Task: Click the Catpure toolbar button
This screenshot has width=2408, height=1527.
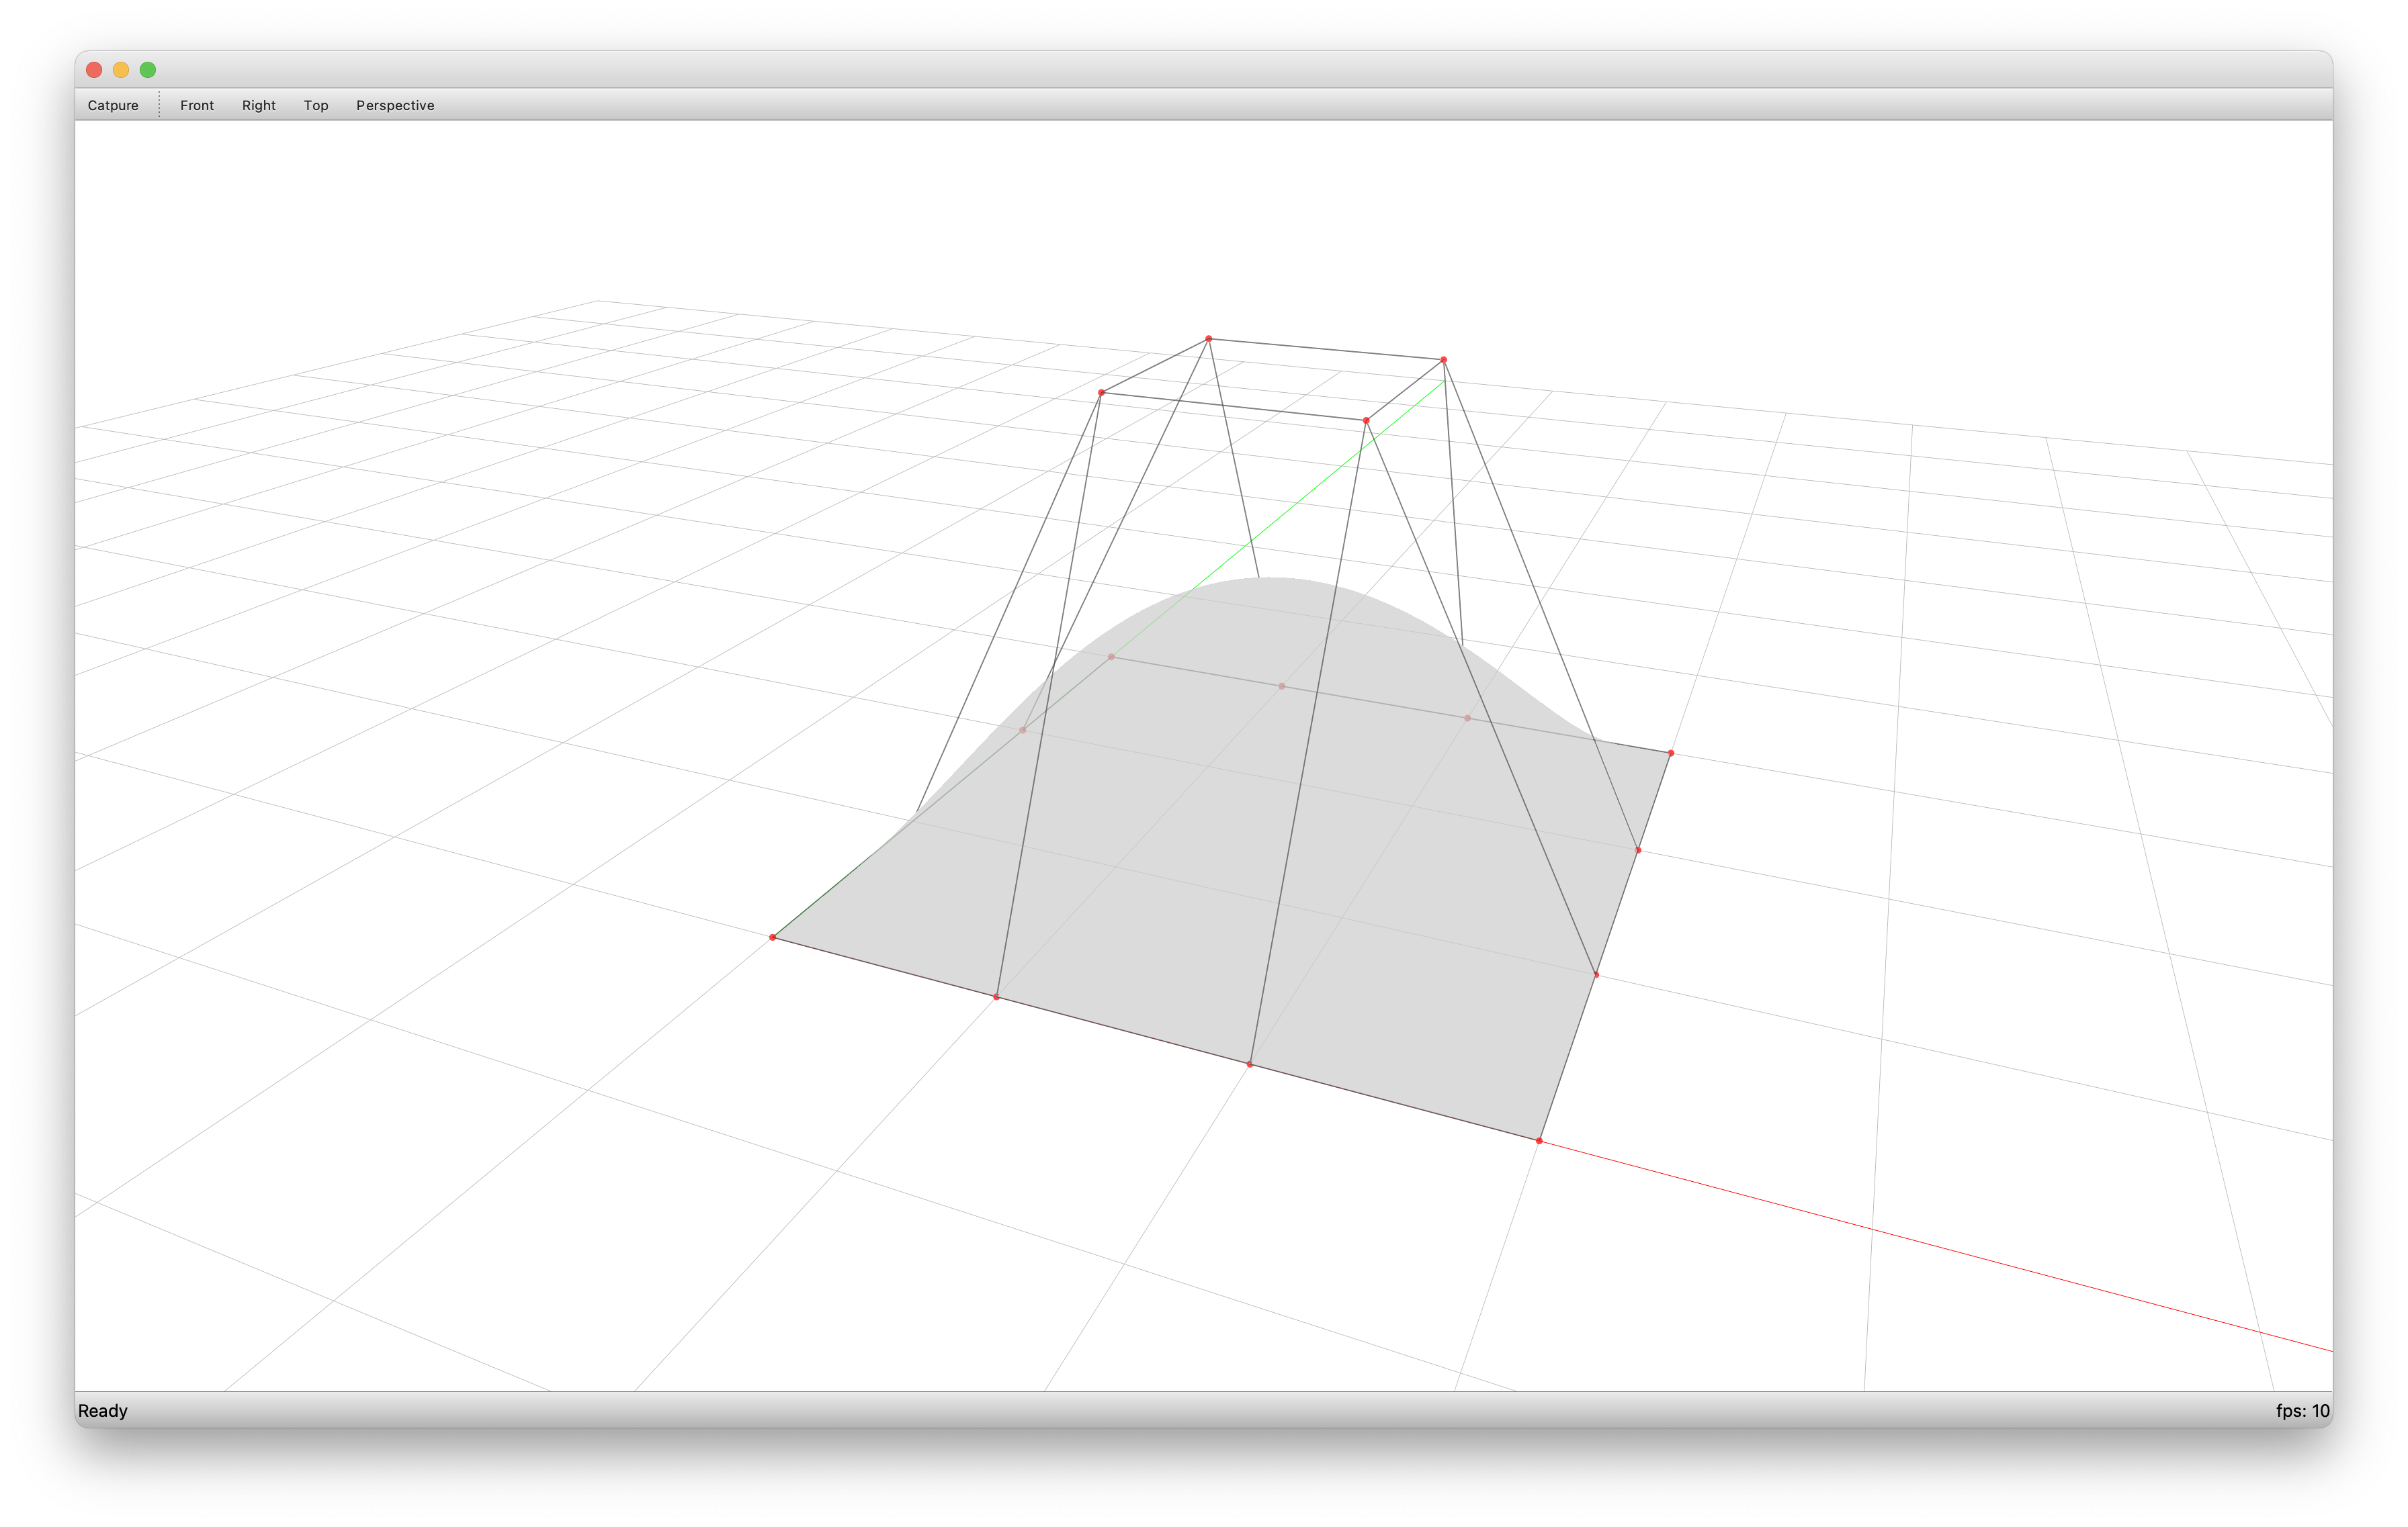Action: tap(113, 105)
